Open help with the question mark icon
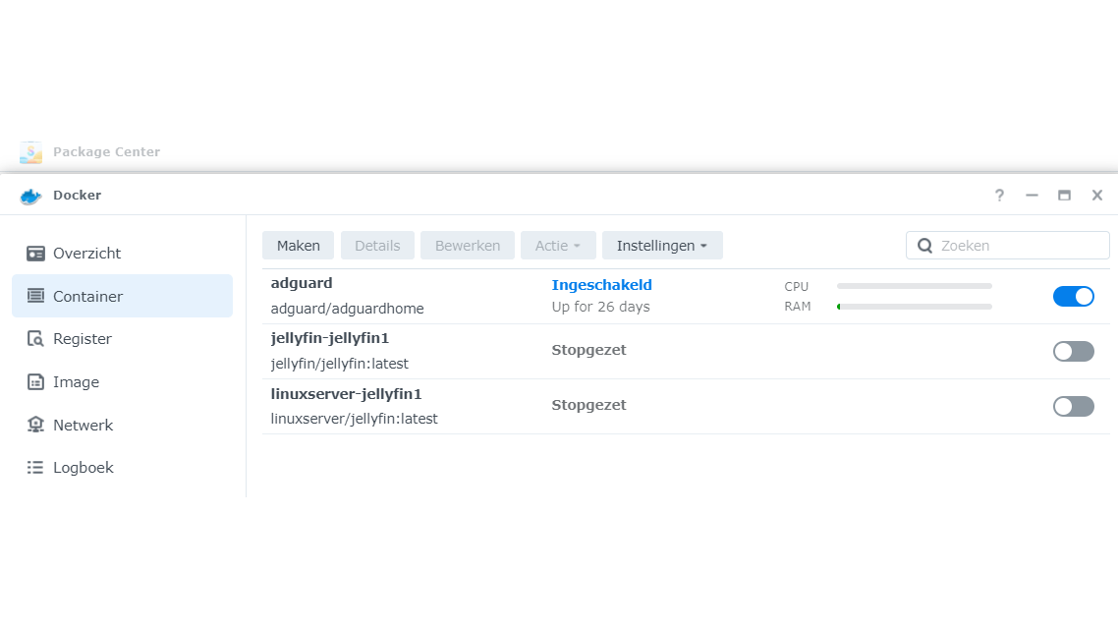This screenshot has height=629, width=1118. tap(999, 196)
